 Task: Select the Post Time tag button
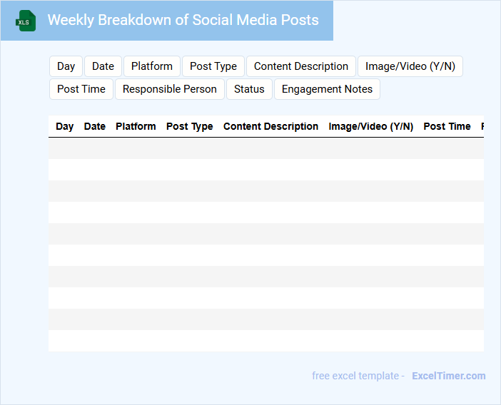pos(81,89)
